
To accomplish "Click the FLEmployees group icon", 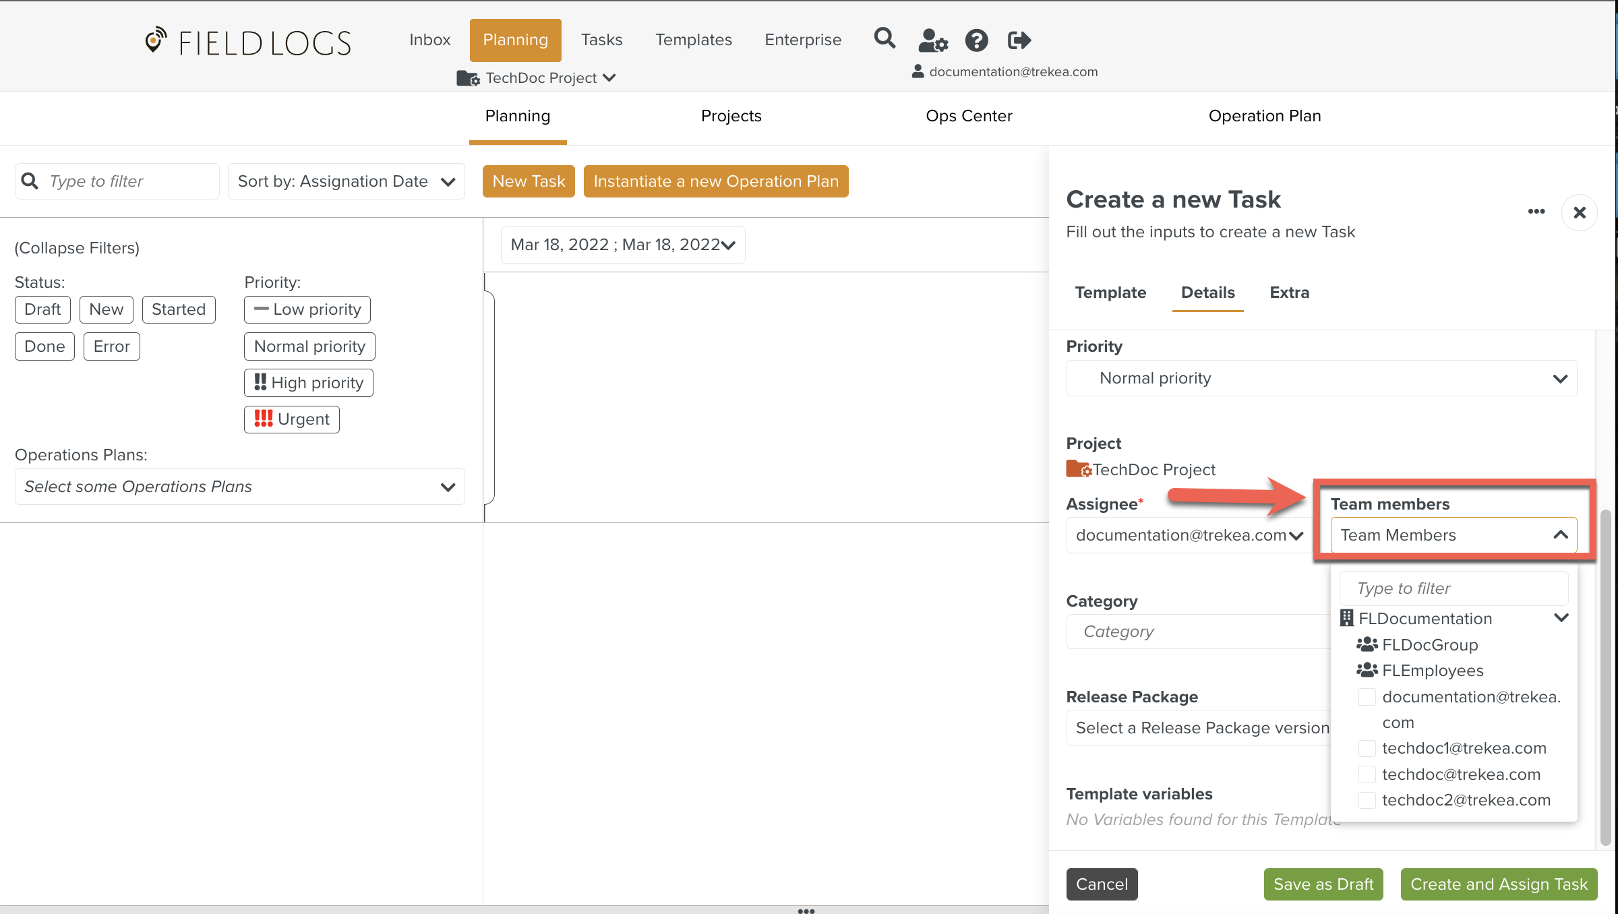I will click(1367, 671).
